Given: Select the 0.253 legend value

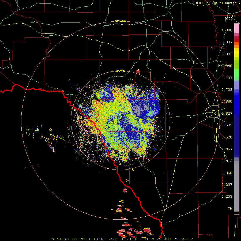Looking at the screenshot, I should [x=227, y=197].
